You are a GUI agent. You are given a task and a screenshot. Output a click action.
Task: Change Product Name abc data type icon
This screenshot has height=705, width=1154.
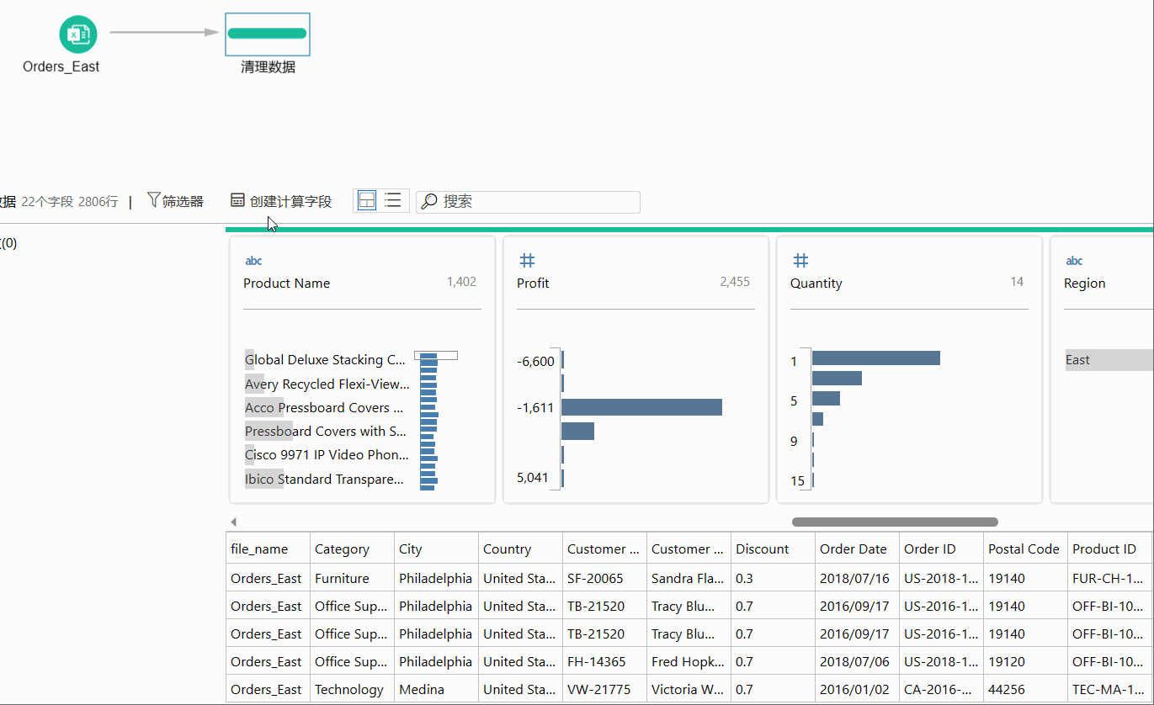tap(253, 261)
